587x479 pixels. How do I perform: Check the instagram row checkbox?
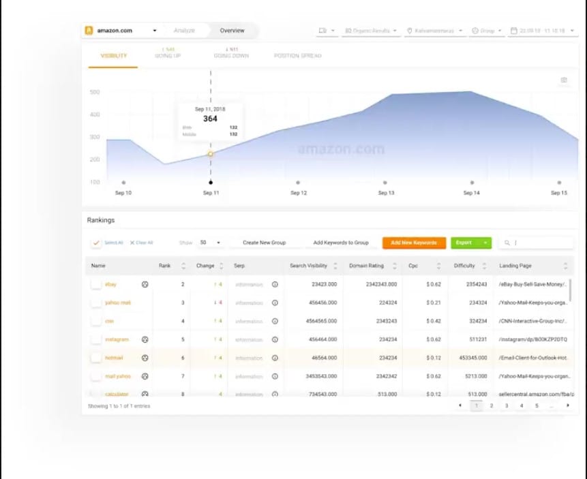pos(96,339)
